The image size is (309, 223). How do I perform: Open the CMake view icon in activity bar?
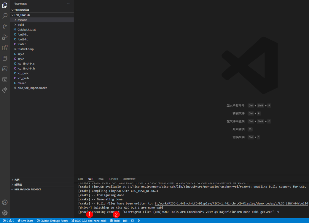pos(5,80)
